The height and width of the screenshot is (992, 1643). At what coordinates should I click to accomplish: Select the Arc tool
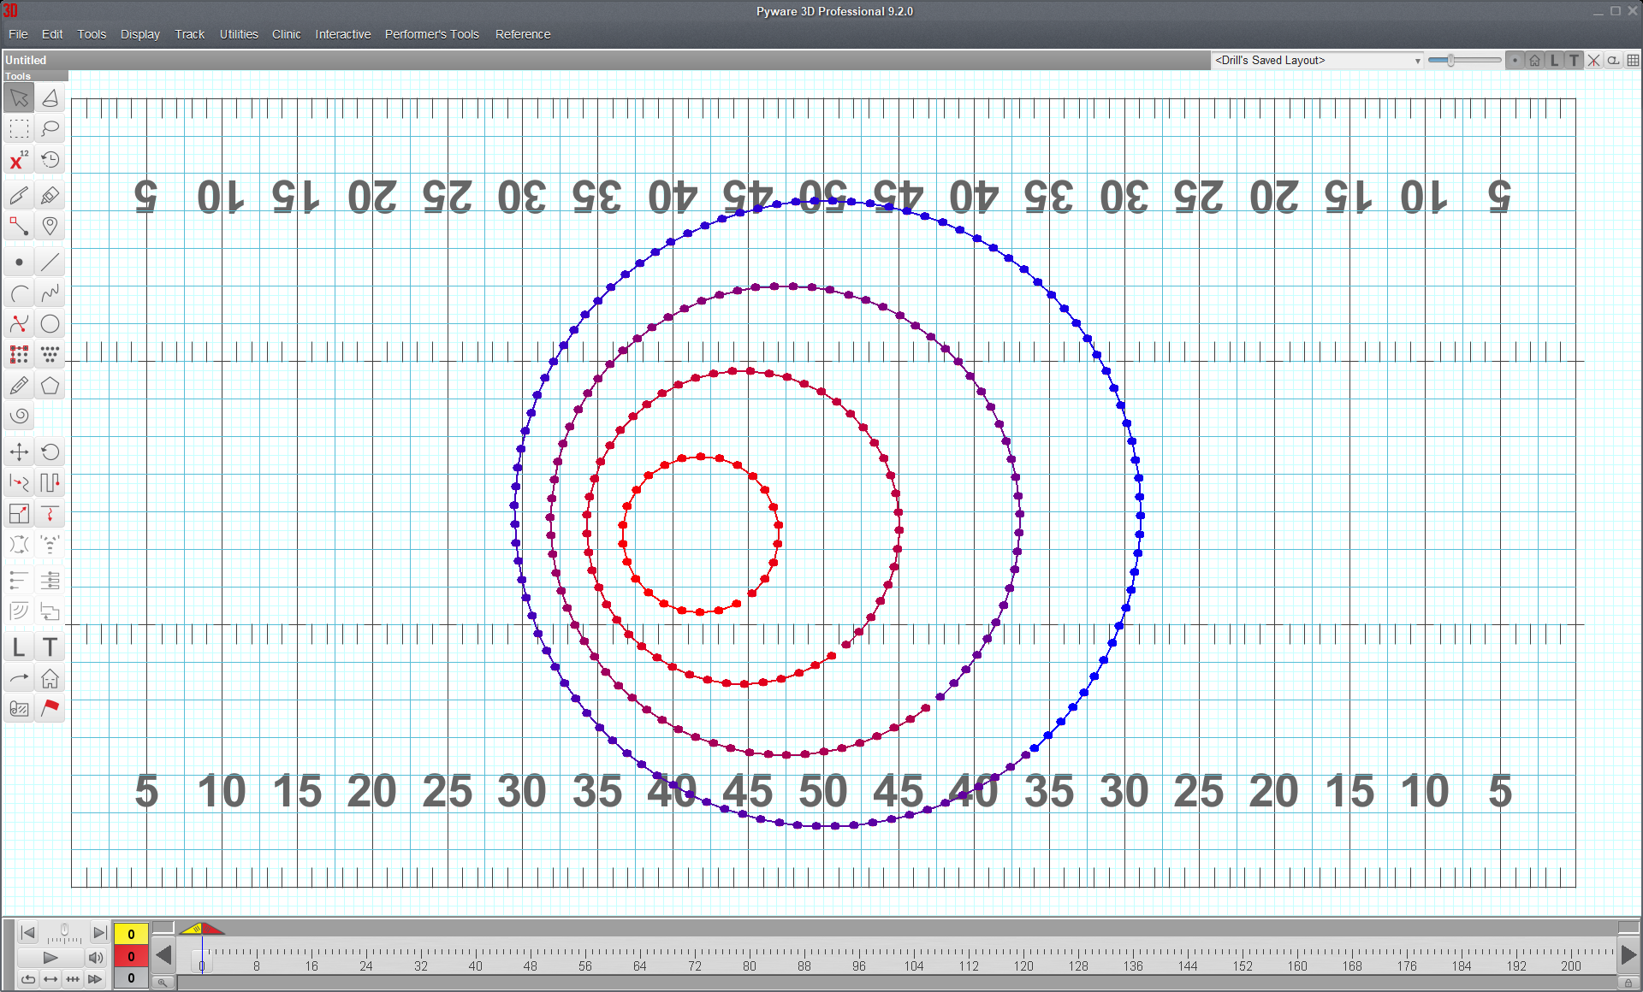pos(19,294)
